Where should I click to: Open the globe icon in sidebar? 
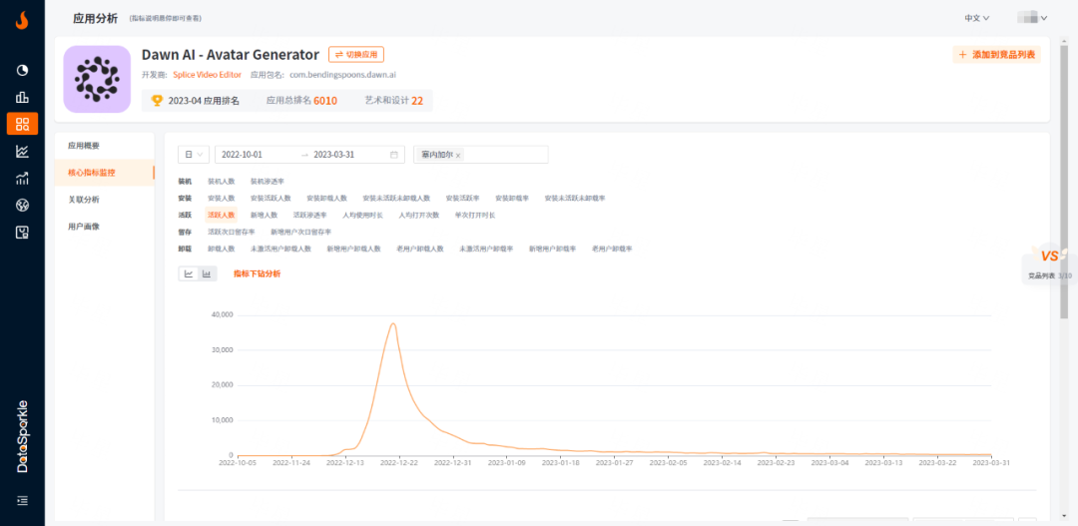[x=22, y=206]
